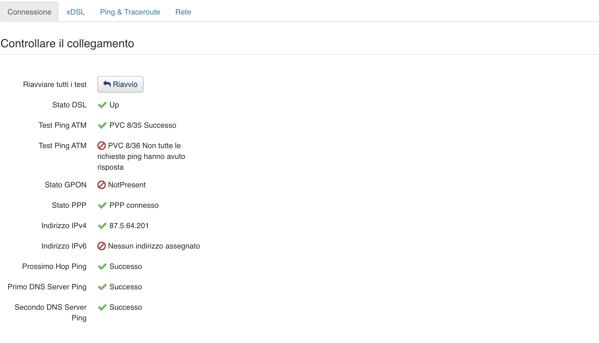The image size is (599, 343).
Task: Click the red icon beside Nessun indirizzo assegnato
Action: pyautogui.click(x=101, y=246)
